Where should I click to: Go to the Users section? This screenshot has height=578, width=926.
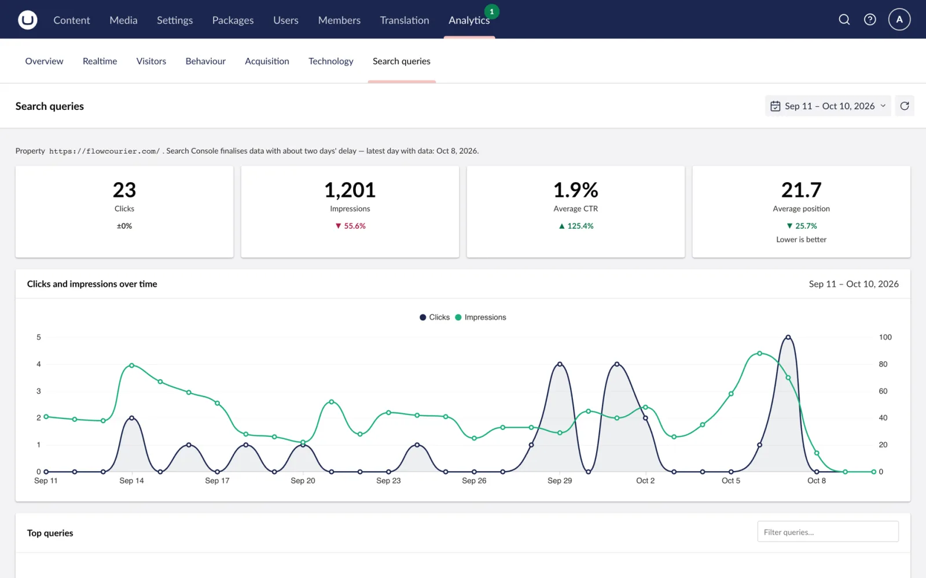point(286,20)
